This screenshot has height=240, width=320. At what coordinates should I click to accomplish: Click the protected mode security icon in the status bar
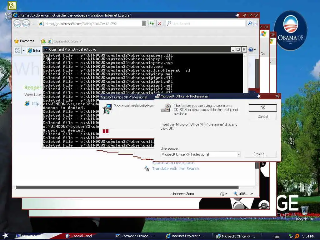tap(222, 194)
